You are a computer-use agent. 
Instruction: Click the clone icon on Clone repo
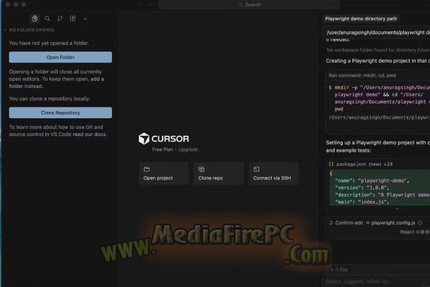click(x=202, y=169)
